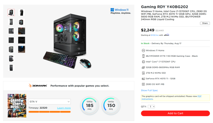
Task: Click the Windows 11 logo
Action: point(120,10)
